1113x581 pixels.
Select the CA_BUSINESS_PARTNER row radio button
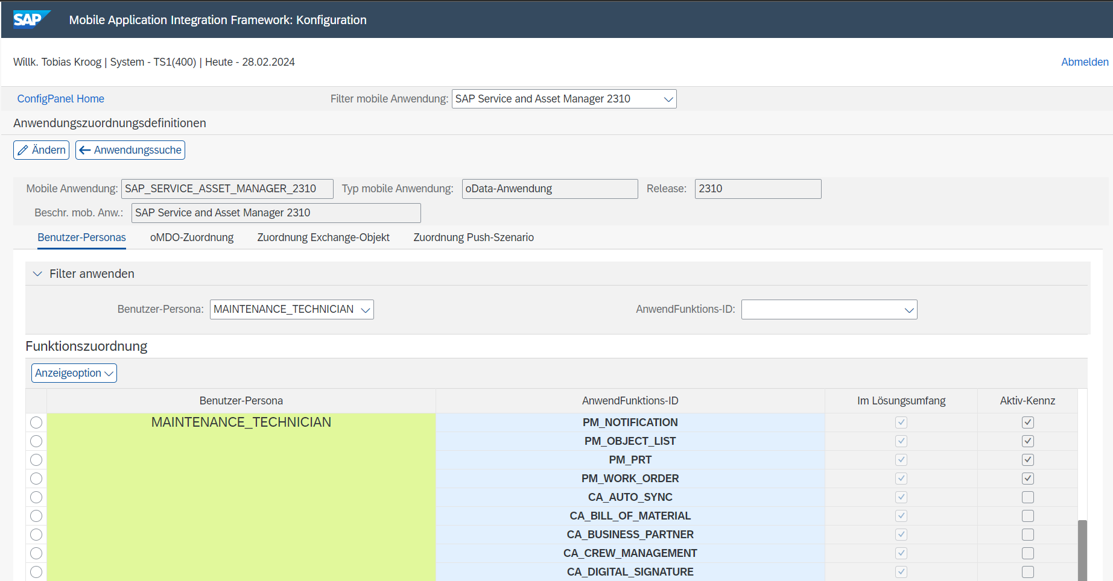[36, 535]
